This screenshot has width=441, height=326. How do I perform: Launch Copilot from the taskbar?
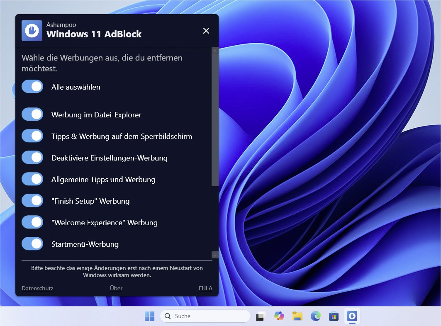point(279,316)
